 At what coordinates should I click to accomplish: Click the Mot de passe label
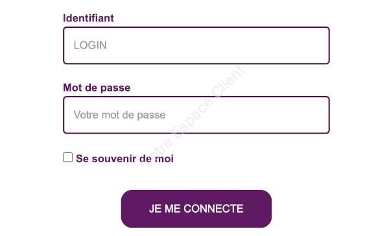pyautogui.click(x=97, y=88)
